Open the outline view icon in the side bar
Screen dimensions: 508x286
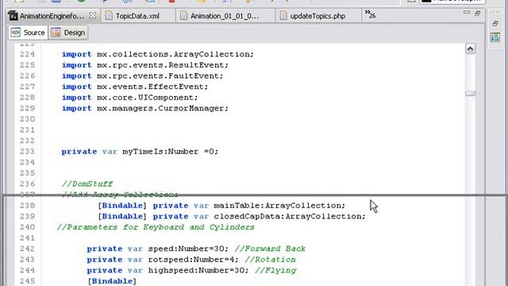coord(495,37)
